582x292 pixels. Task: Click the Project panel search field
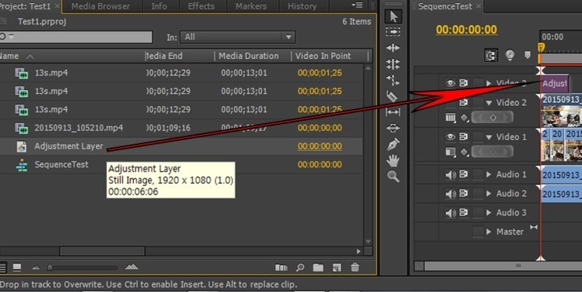(76, 37)
